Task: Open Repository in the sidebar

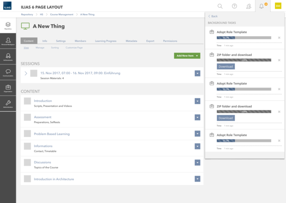Action: pyautogui.click(x=8, y=25)
